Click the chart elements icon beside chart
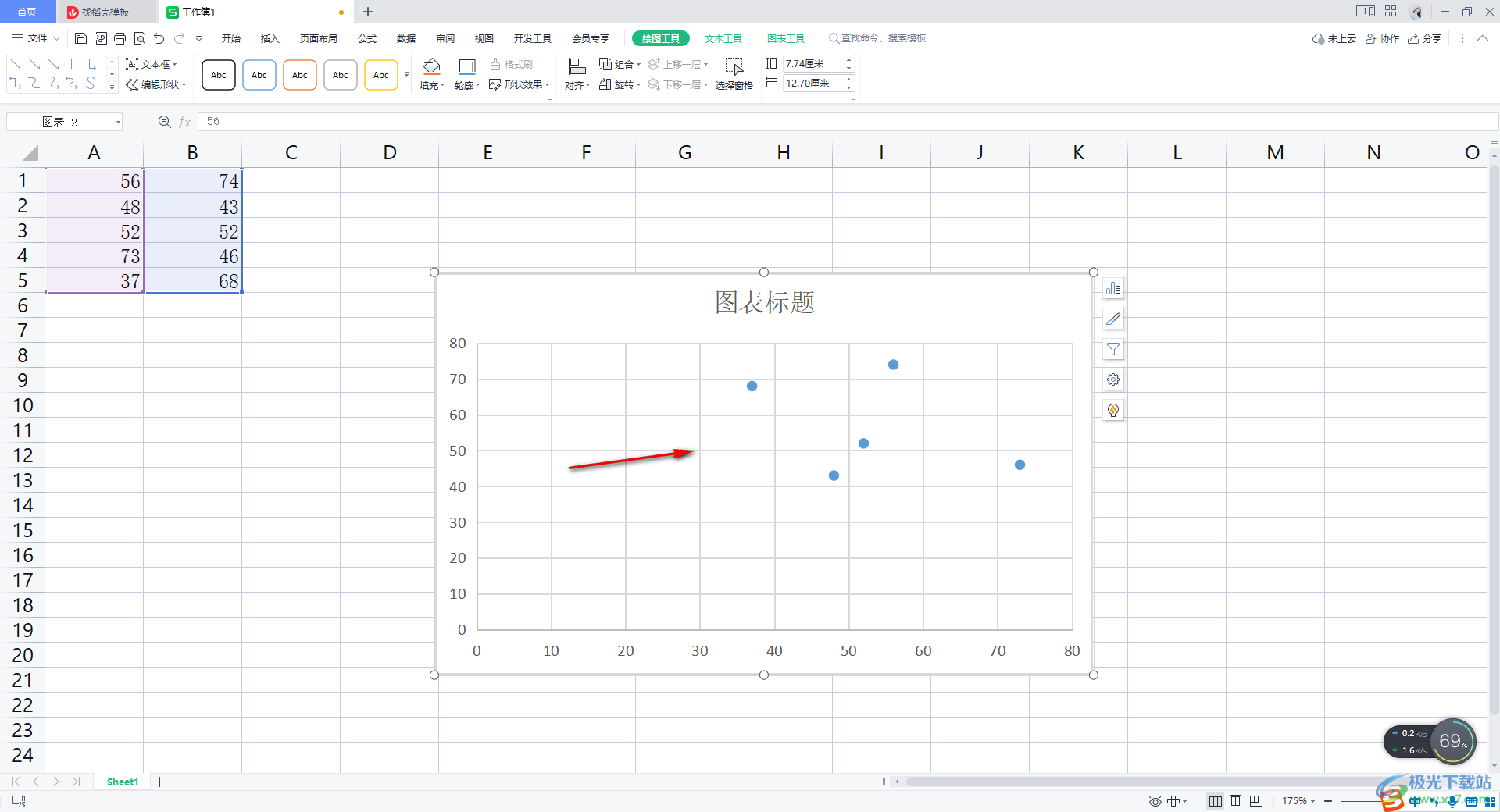This screenshot has width=1500, height=812. [x=1113, y=289]
